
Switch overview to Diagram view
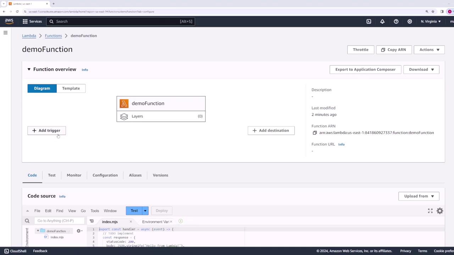coord(42,88)
